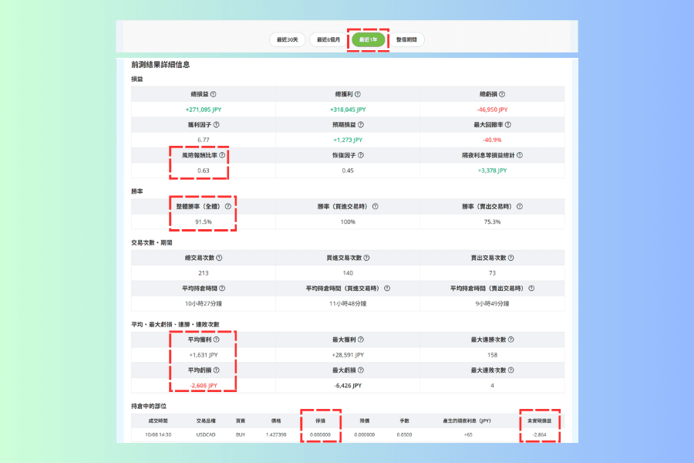
Task: Click help icon after 平均持倉時間（買進交易時）
Action: pyautogui.click(x=387, y=289)
